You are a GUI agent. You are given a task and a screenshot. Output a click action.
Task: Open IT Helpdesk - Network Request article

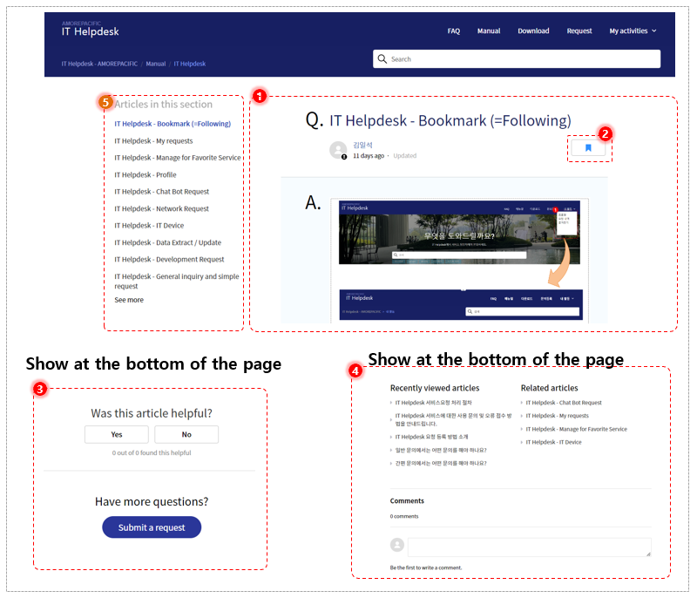161,208
